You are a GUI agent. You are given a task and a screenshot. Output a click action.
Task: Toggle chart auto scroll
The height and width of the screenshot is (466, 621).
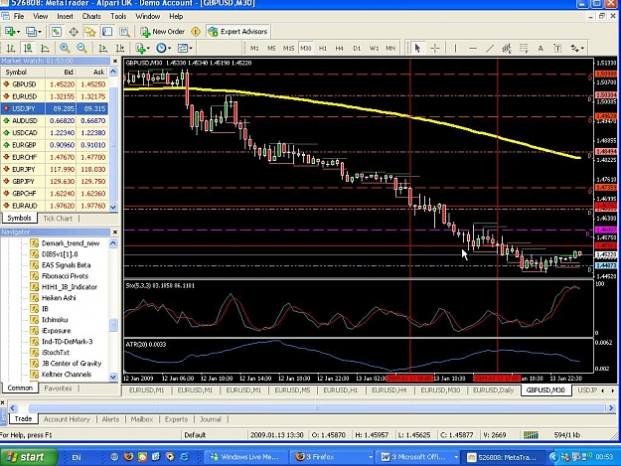[x=102, y=48]
